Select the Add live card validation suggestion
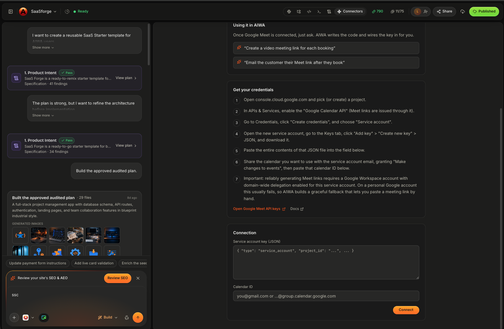Image resolution: width=504 pixels, height=329 pixels. point(94,263)
